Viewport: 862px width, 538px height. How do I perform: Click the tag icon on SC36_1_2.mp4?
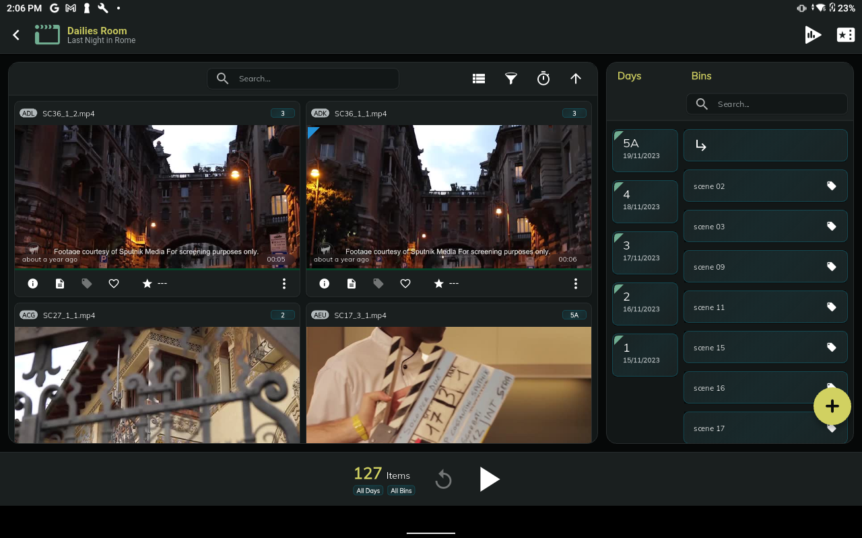87,284
